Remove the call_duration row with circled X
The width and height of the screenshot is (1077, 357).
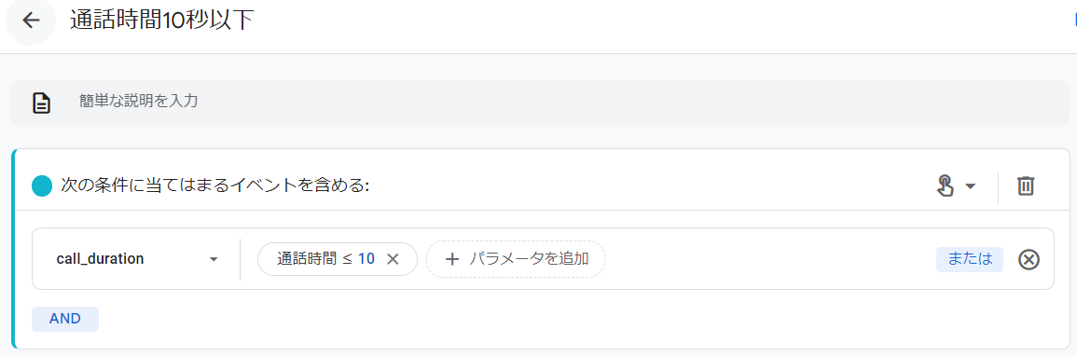(1029, 259)
